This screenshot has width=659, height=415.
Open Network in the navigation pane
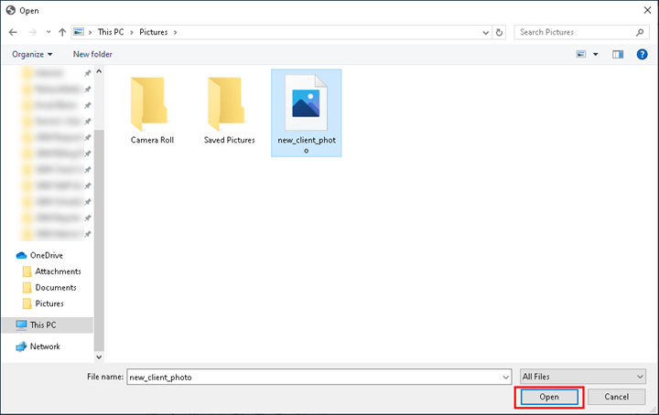[45, 346]
